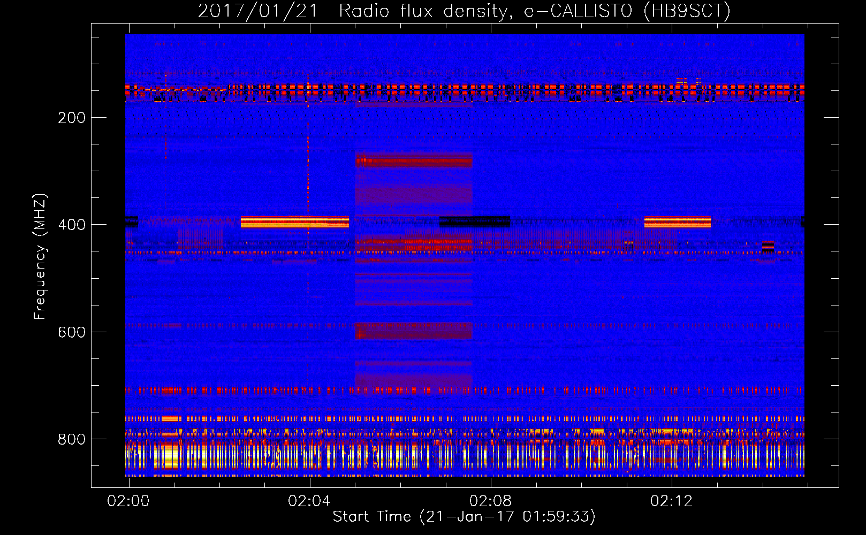Click the 'Frequency (MHZ)' y-axis label
Viewport: 866px width, 535px height.
click(40, 256)
